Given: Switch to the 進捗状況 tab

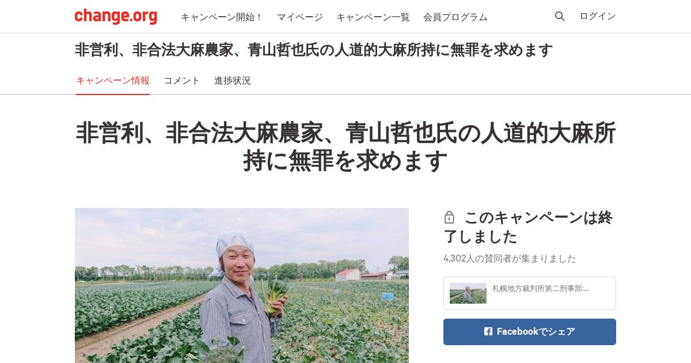Looking at the screenshot, I should [x=233, y=81].
